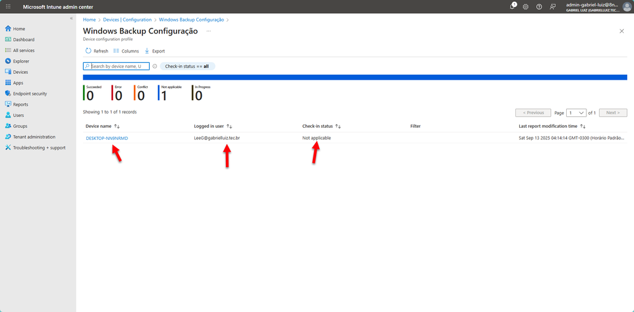The image size is (634, 312).
Task: Open the feedback icon in header
Action: point(552,7)
